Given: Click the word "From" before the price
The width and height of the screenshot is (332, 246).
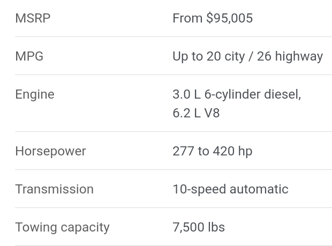Looking at the screenshot, I should coord(187,18).
